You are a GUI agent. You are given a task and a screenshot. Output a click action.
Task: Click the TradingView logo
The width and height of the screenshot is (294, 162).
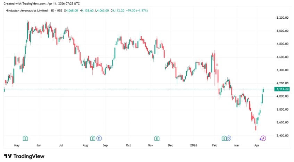tap(24, 156)
